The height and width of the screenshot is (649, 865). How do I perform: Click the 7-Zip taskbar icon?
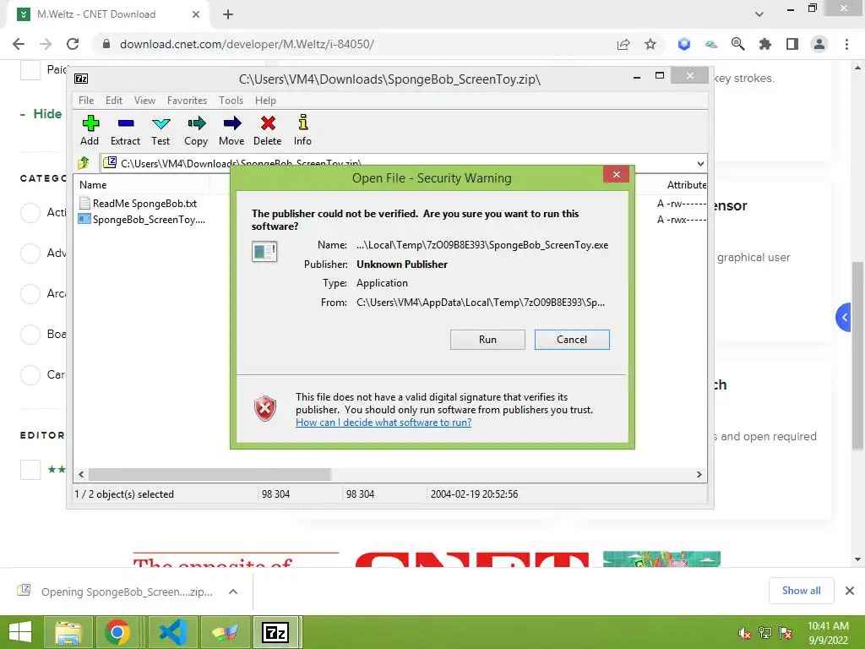point(276,632)
